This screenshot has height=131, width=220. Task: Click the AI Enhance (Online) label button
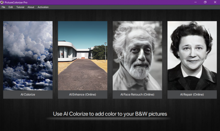point(83,95)
